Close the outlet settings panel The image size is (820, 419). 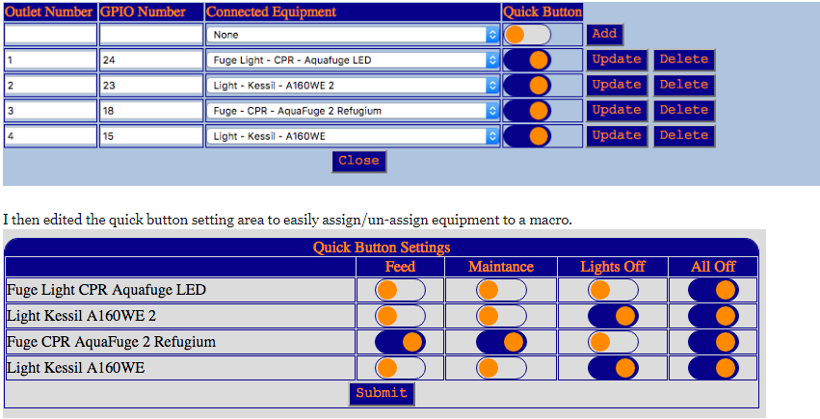point(358,162)
